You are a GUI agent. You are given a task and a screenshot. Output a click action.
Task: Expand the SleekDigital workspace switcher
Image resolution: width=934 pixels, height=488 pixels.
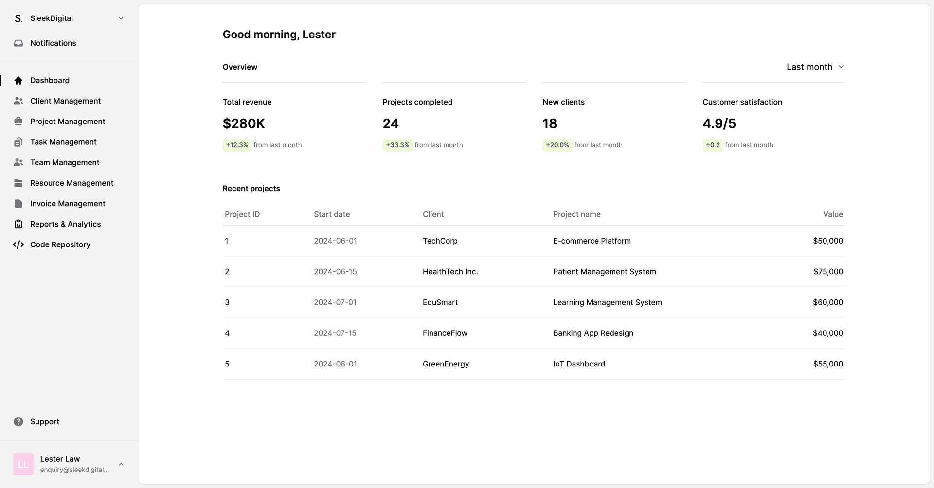coord(121,18)
